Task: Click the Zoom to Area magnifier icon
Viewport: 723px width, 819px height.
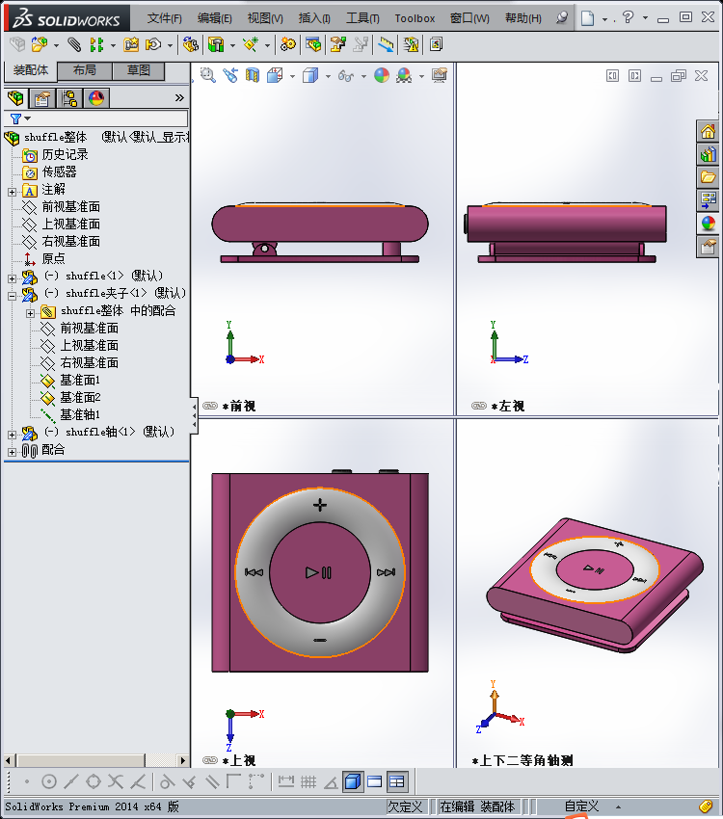Action: 208,76
